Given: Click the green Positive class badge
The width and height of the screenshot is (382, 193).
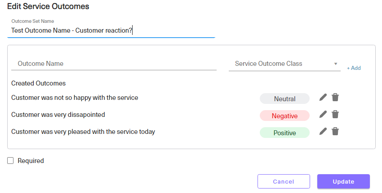Looking at the screenshot, I should (x=284, y=133).
